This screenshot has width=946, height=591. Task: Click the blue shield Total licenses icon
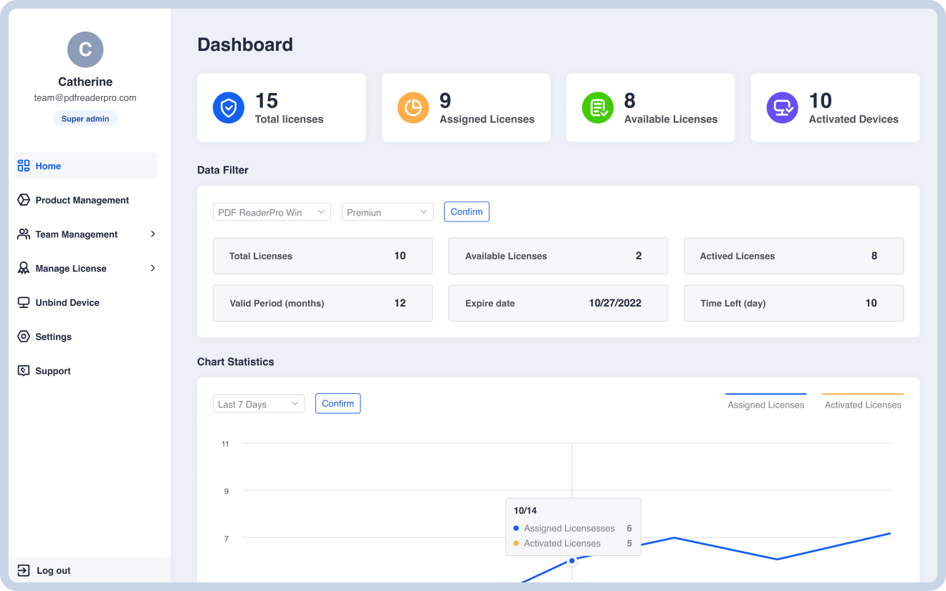229,108
